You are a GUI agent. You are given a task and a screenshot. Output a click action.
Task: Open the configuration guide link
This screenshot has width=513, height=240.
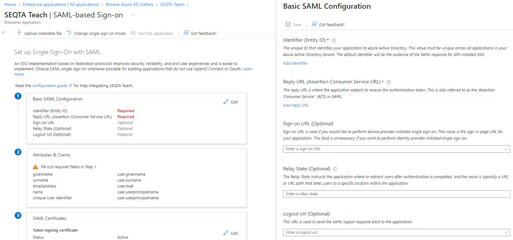50,86
